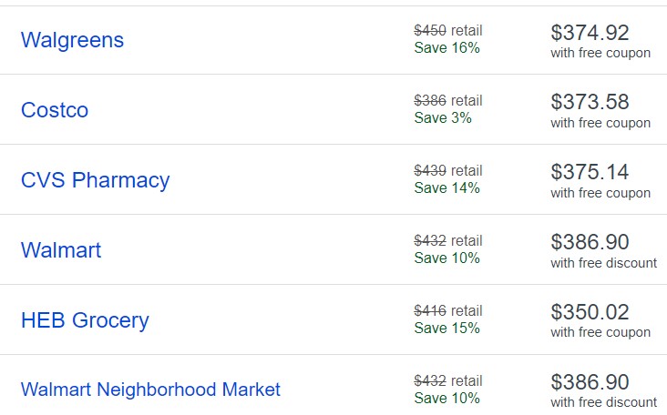The width and height of the screenshot is (667, 415).
Task: Open the Walgreens pharmacy link
Action: [72, 40]
